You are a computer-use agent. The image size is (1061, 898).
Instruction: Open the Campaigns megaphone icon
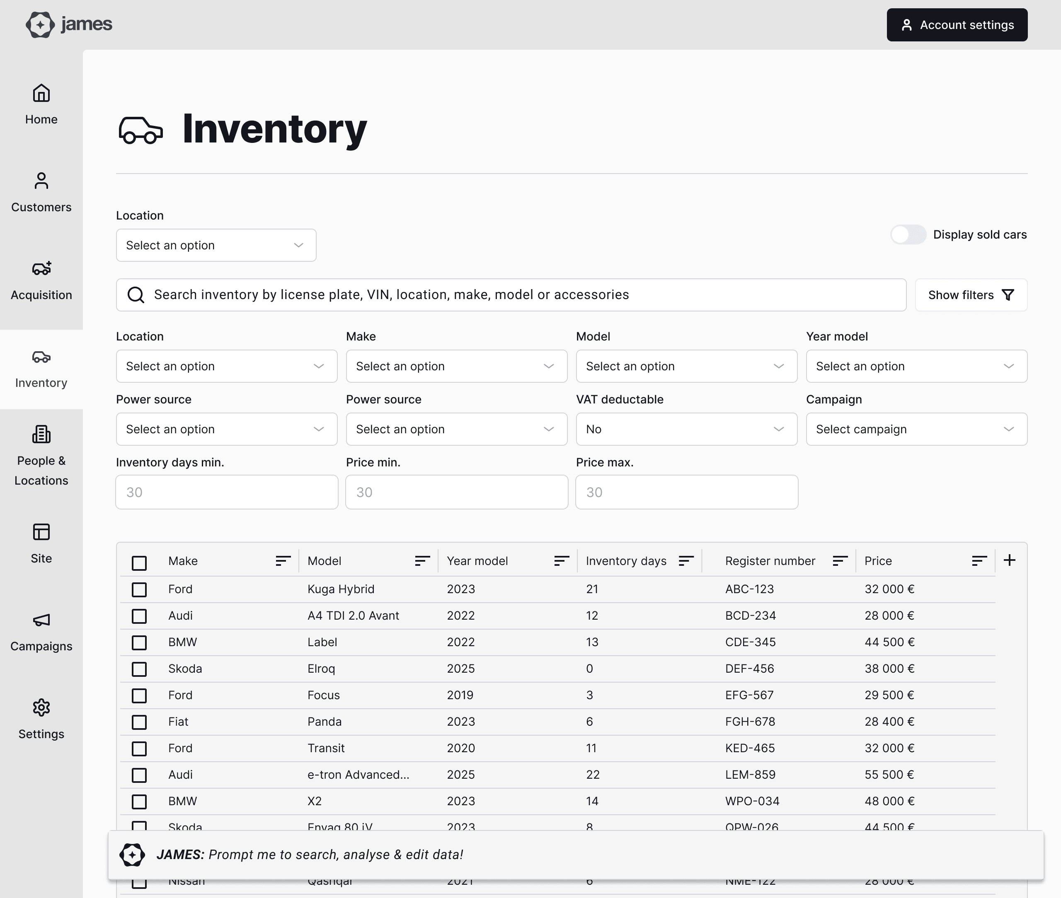pos(41,620)
